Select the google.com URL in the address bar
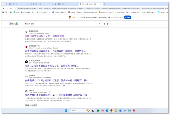This screenshot has width=171, height=116. tap(93, 8)
